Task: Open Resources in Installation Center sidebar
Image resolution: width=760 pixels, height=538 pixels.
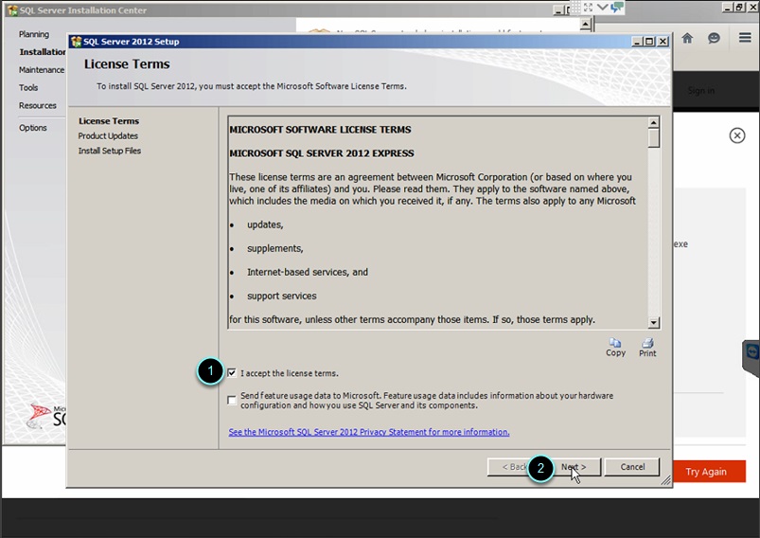Action: tap(38, 105)
